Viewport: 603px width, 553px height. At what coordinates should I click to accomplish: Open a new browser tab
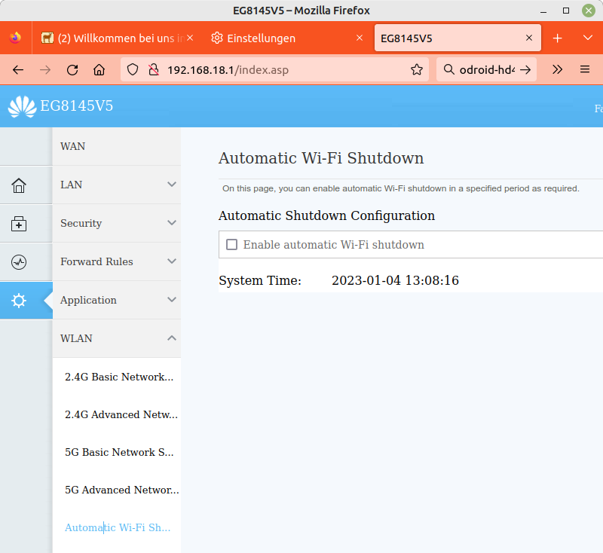point(558,38)
